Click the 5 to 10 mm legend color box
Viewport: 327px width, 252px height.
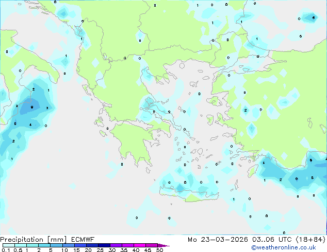coord(56,245)
